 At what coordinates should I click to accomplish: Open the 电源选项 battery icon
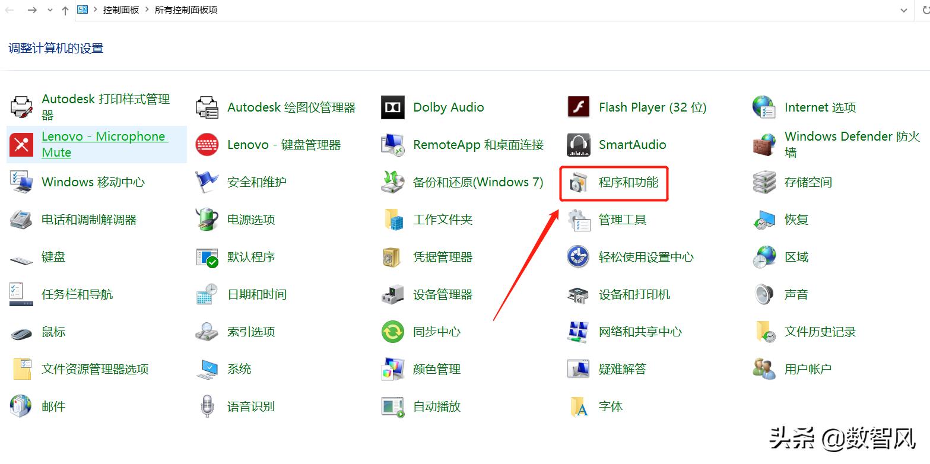[x=207, y=220]
